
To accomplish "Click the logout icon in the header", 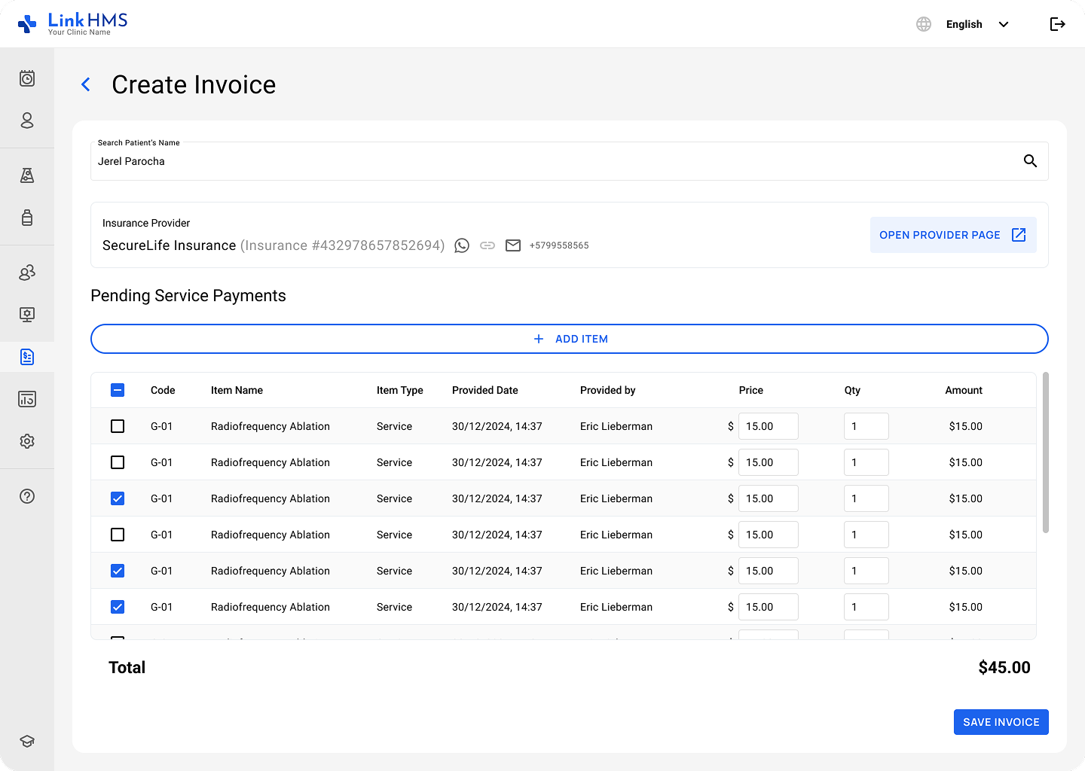I will [1057, 24].
